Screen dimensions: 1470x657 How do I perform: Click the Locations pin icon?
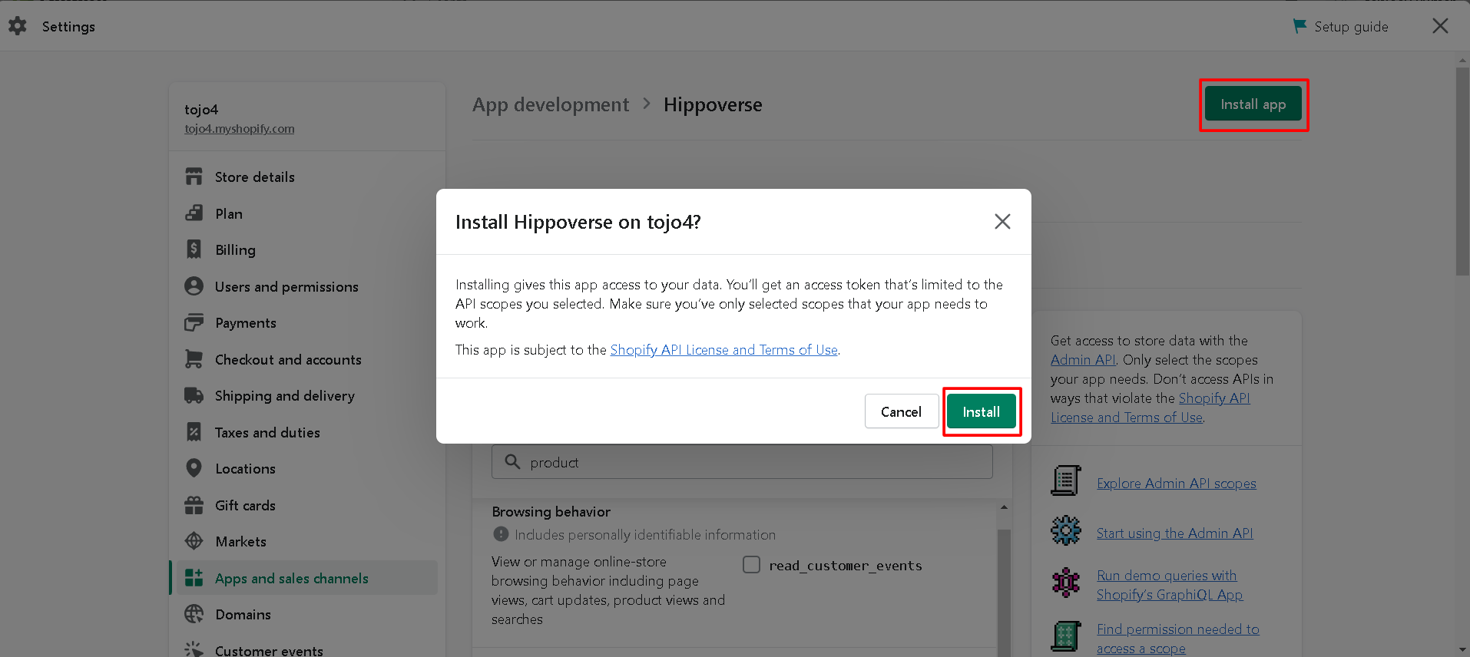click(x=194, y=468)
